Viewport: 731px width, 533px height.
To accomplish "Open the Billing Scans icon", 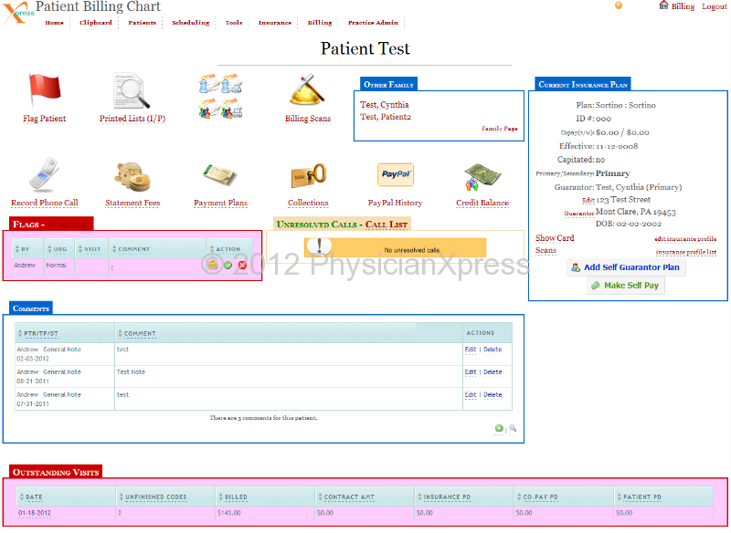I will point(308,92).
